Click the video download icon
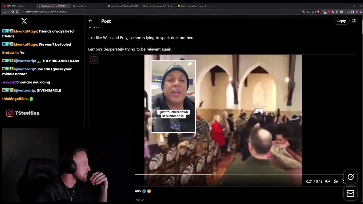Image resolution: width=363 pixels, height=204 pixels. point(94,60)
